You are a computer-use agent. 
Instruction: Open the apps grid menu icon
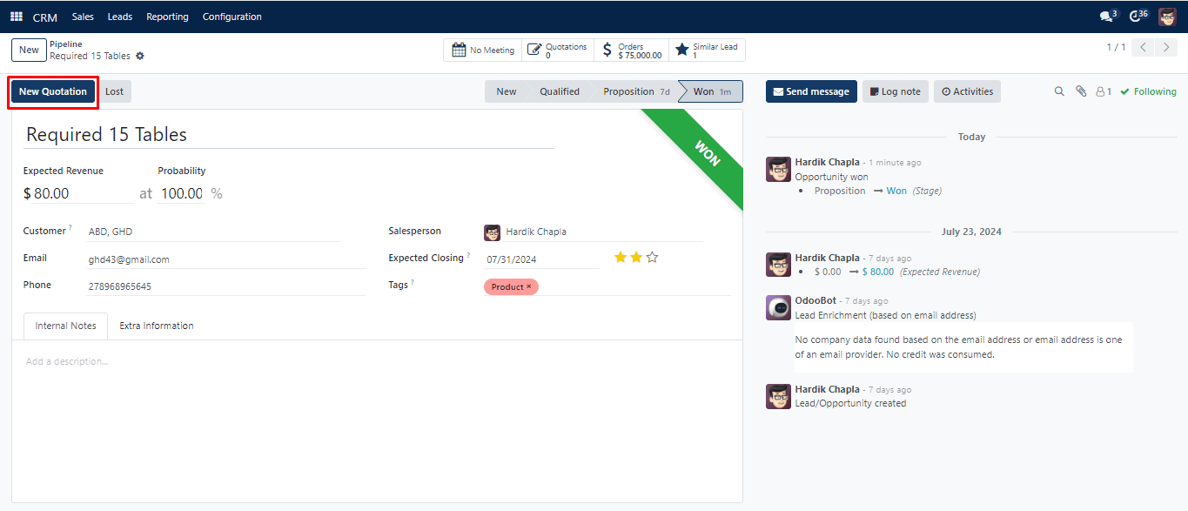(17, 17)
